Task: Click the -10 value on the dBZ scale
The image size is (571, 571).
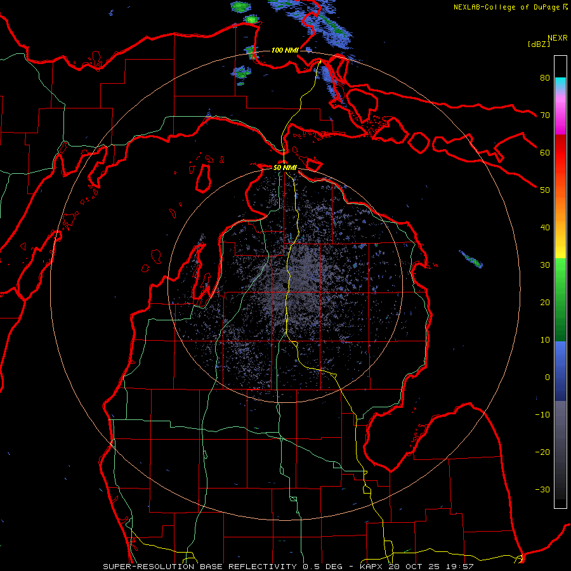Action: [x=542, y=415]
